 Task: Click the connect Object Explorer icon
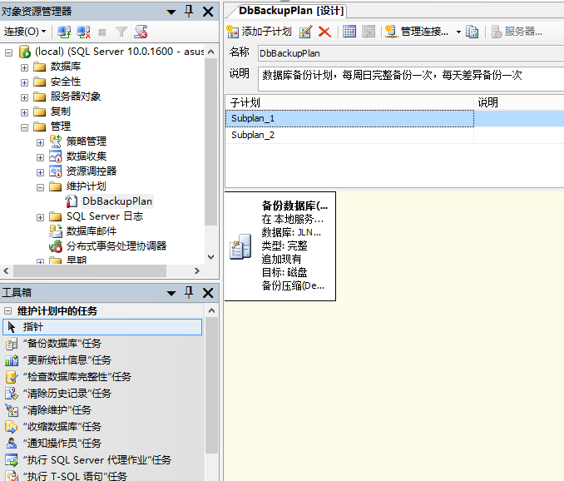[x=64, y=32]
